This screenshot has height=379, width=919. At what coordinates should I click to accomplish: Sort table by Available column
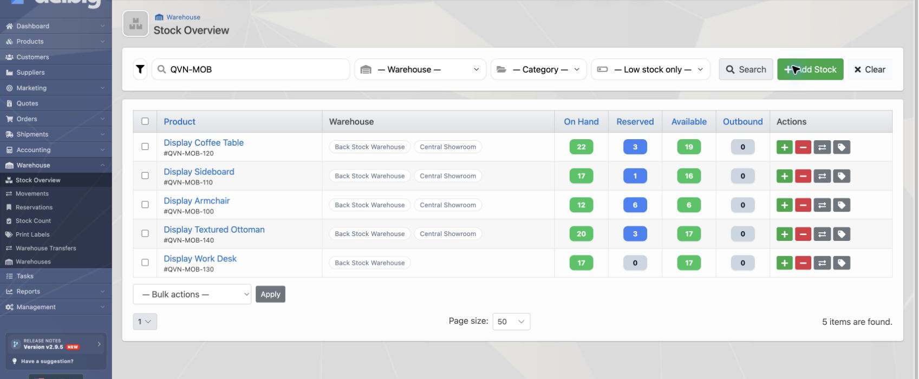click(x=689, y=122)
